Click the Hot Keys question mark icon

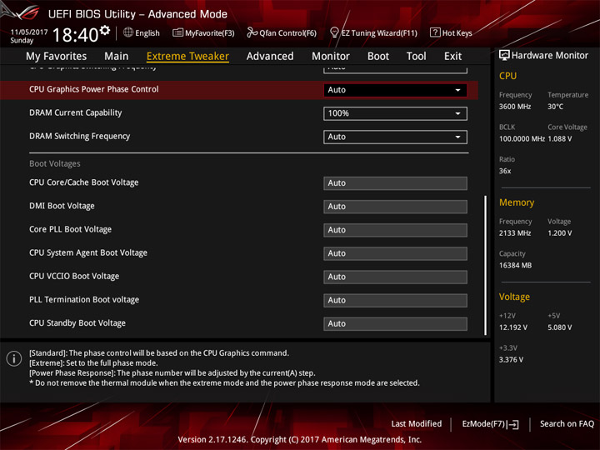(435, 32)
